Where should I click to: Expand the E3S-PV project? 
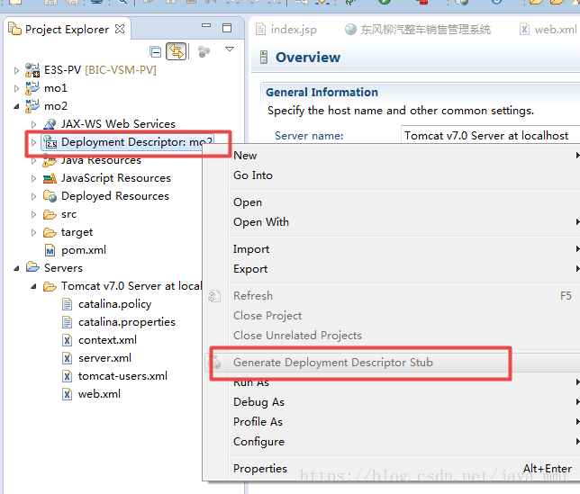coord(16,70)
